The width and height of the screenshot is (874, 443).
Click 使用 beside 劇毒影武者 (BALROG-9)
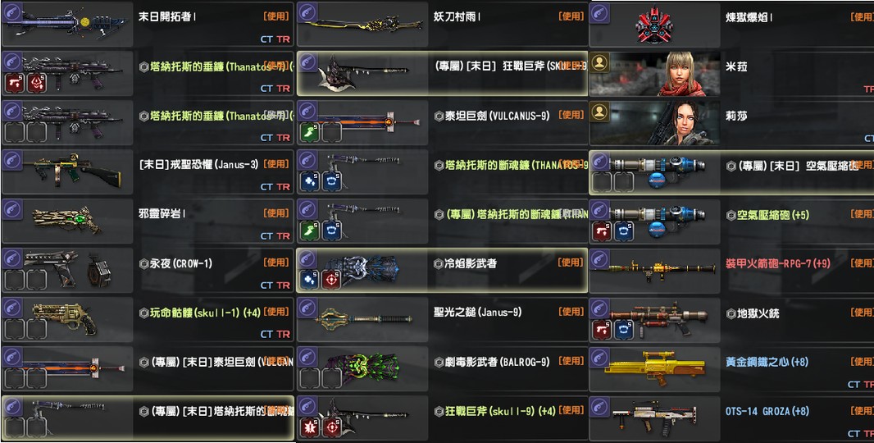coord(571,361)
